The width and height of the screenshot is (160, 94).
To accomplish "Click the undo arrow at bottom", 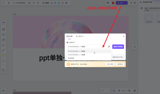I will (x=103, y=91).
